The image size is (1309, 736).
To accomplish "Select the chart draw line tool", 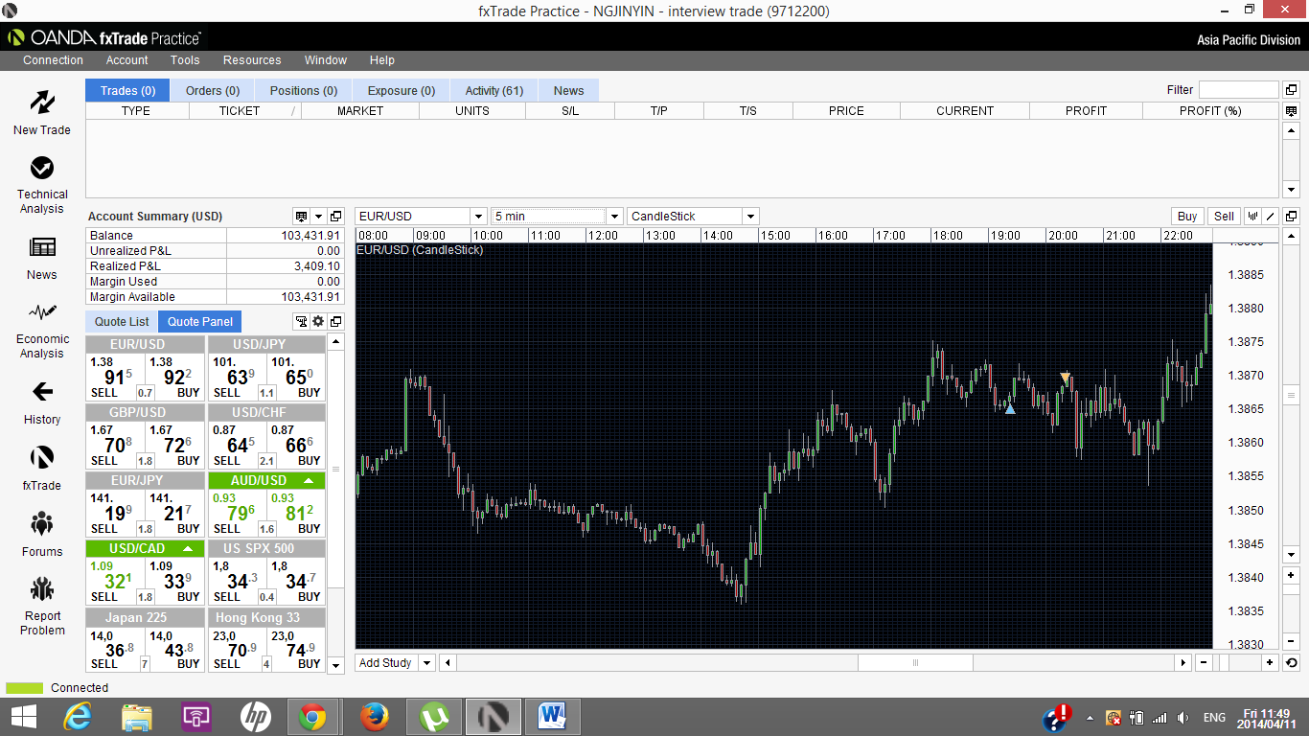I will 1271,217.
